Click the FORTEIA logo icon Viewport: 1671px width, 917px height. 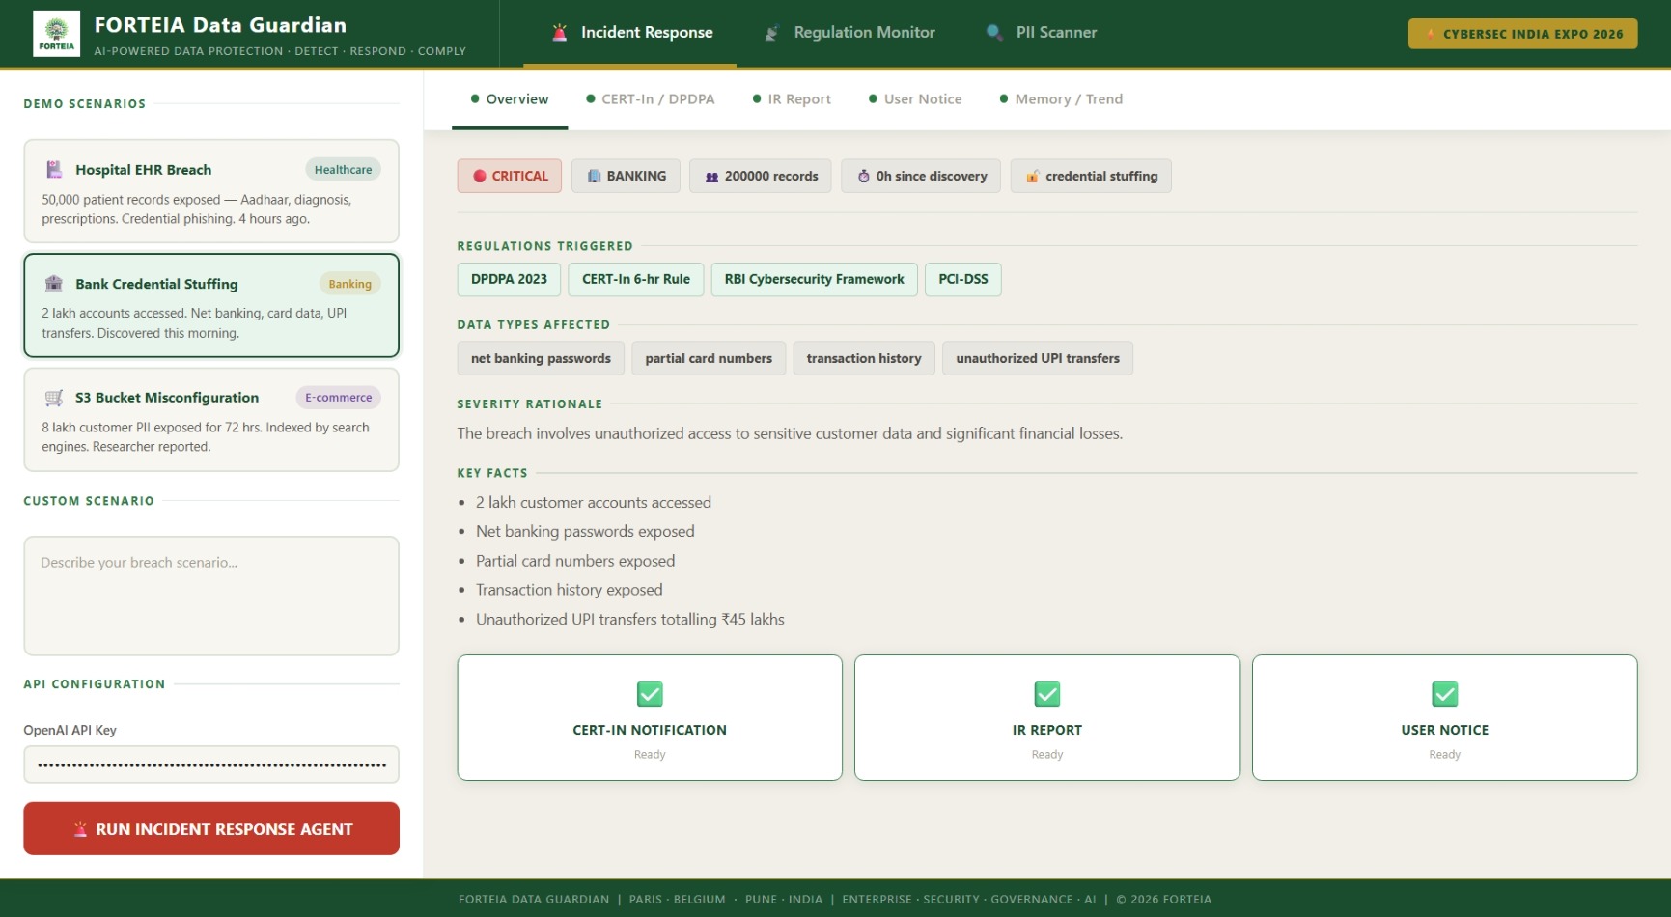click(56, 34)
